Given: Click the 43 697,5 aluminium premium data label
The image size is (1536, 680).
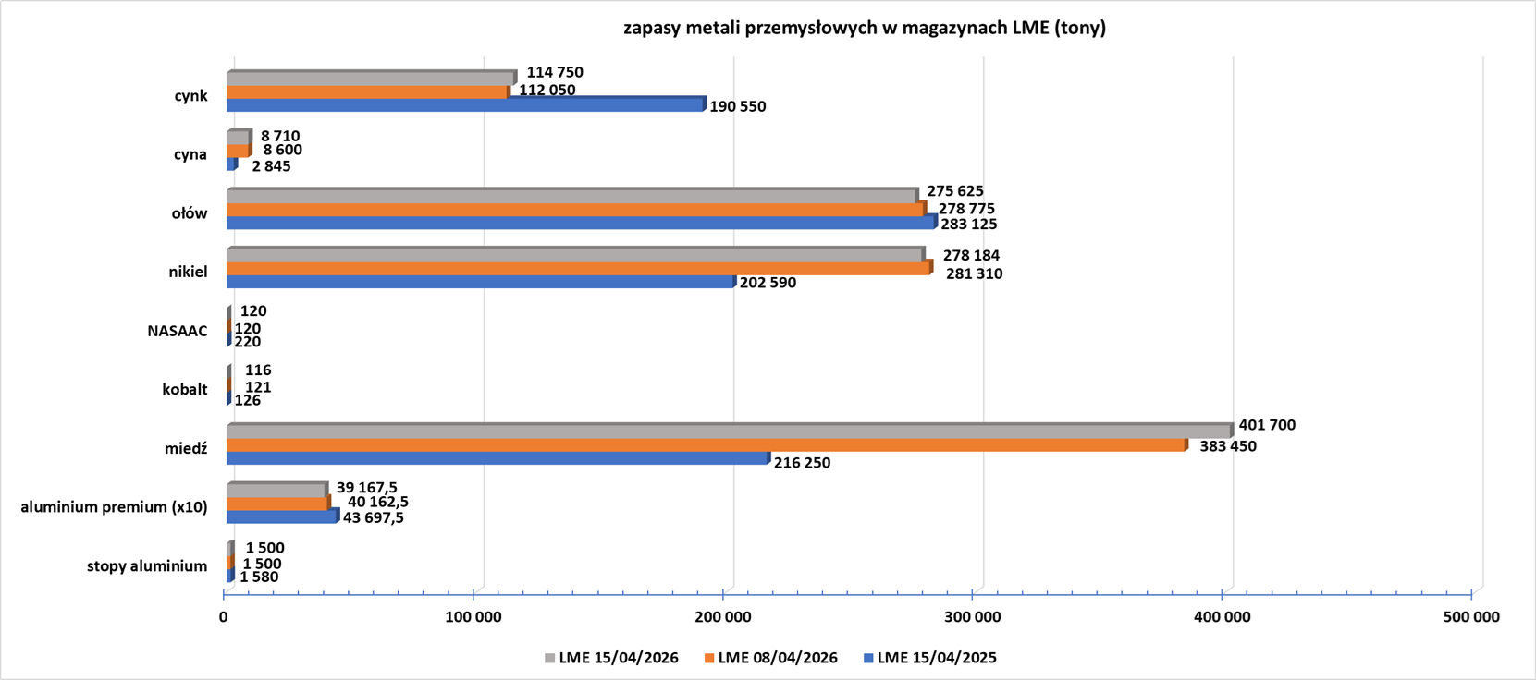Looking at the screenshot, I should pyautogui.click(x=374, y=517).
